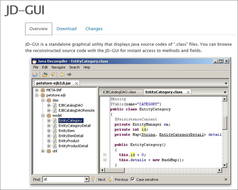
Task: Open the class tab list dropdown arrow
Action: point(225,92)
